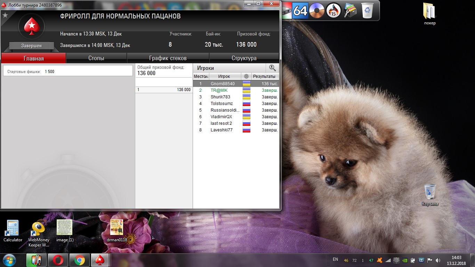Image resolution: width=475 pixels, height=267 pixels.
Task: Click the volume speaker tray icon
Action: tap(438, 260)
